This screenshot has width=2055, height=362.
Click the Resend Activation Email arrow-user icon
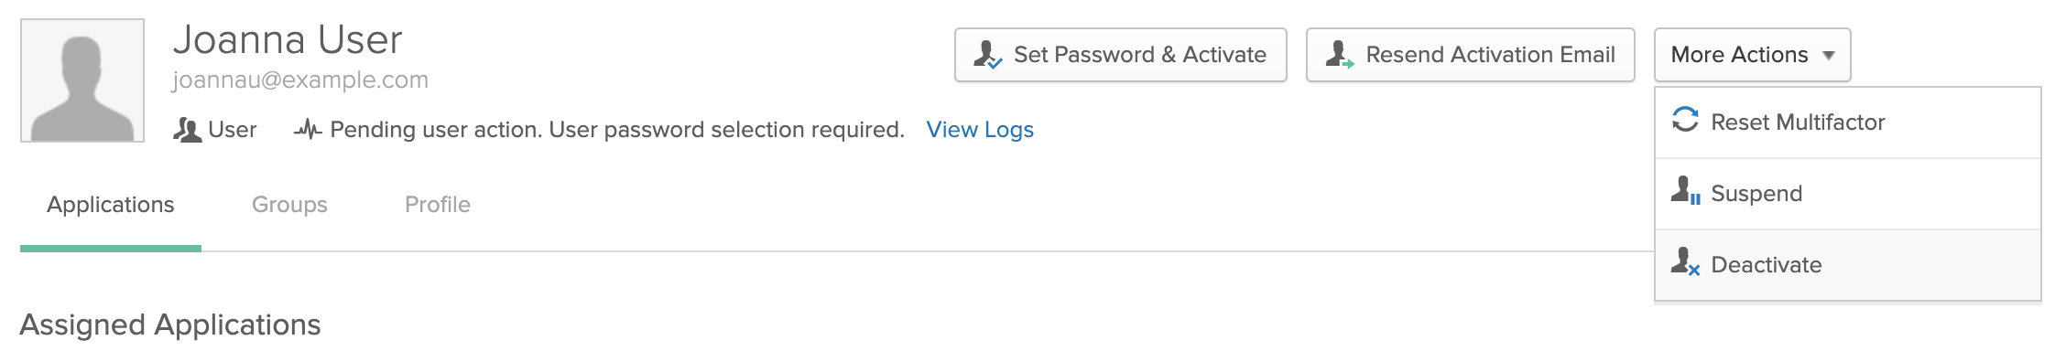1340,55
